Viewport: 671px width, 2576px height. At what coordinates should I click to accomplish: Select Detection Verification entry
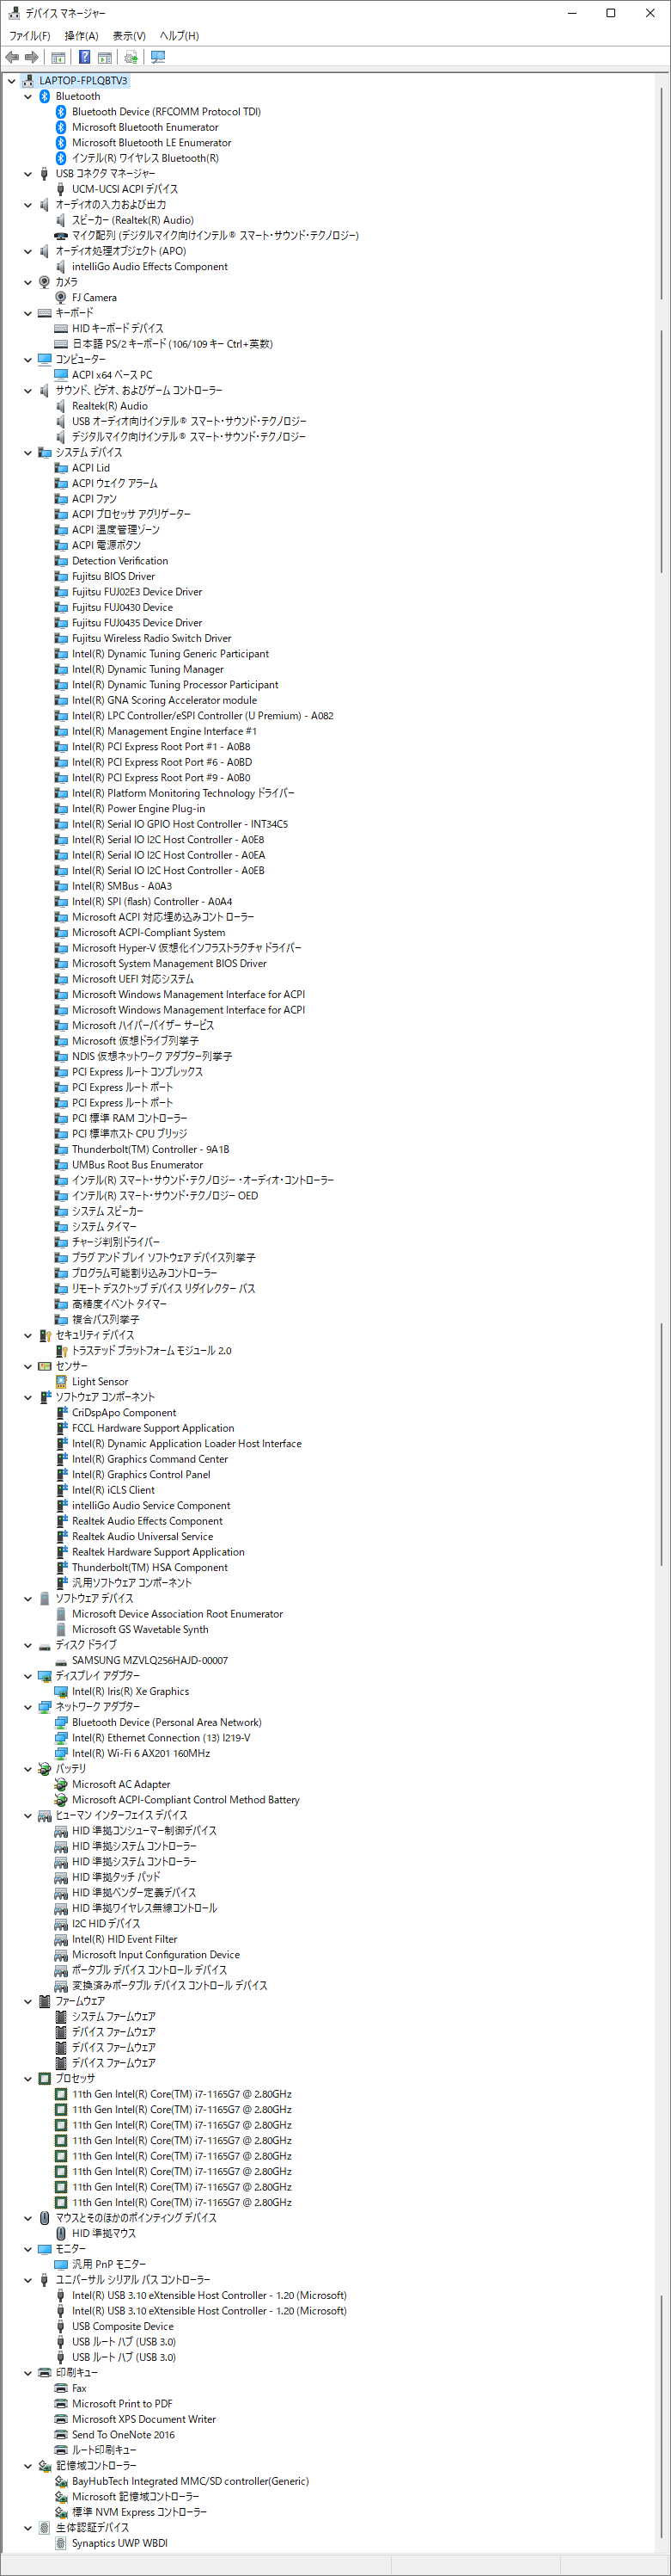click(119, 561)
